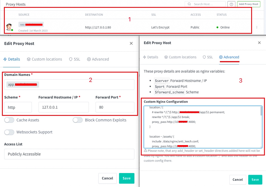Open the SSL tab in left dialog
This screenshot has height=187, width=266.
coord(75,59)
